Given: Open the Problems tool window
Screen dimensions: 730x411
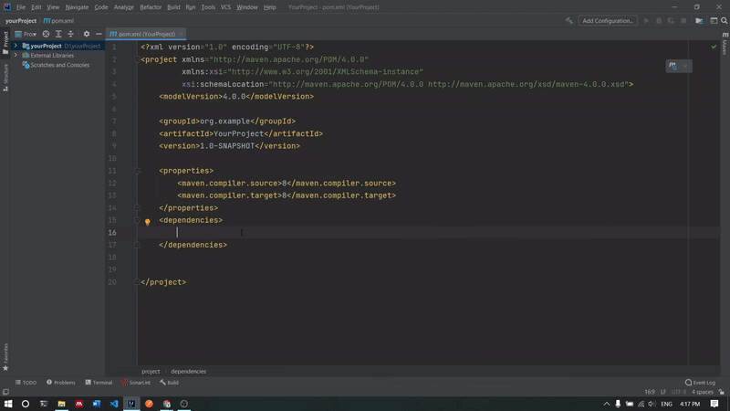Looking at the screenshot, I should (x=60, y=383).
